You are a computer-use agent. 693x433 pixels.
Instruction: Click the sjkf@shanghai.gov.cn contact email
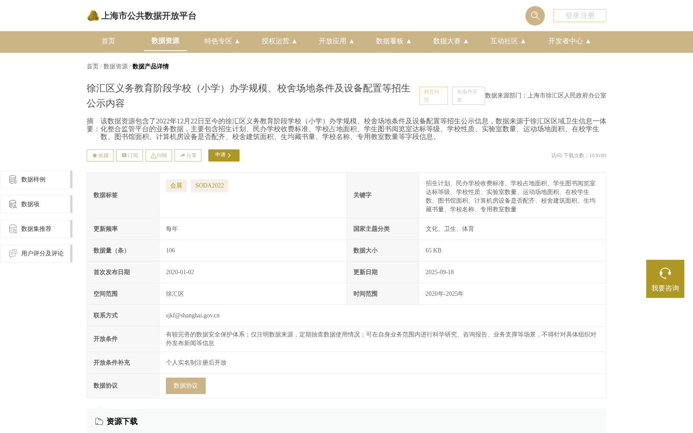(193, 315)
